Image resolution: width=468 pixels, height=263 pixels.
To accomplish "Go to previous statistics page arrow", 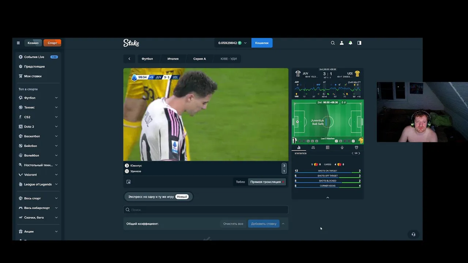I will (352, 153).
